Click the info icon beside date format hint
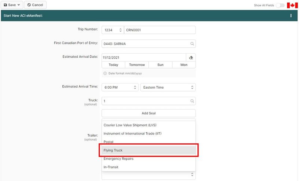 tap(105, 73)
